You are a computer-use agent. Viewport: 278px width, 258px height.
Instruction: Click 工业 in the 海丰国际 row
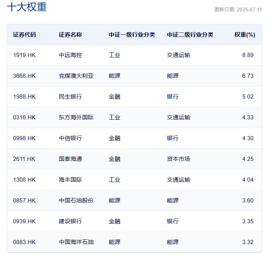pos(114,180)
